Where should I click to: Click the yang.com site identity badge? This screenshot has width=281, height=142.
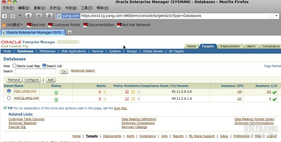(x=68, y=16)
